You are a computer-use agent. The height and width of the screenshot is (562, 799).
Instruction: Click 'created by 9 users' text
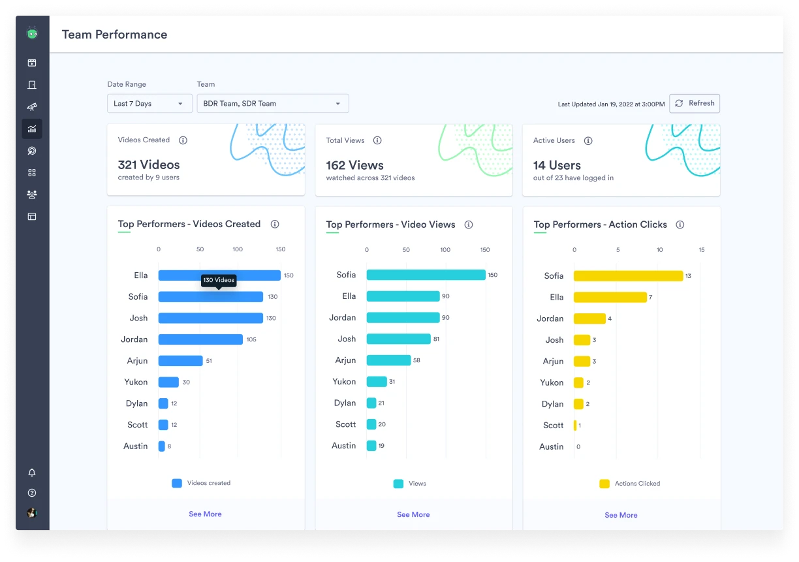coord(149,178)
